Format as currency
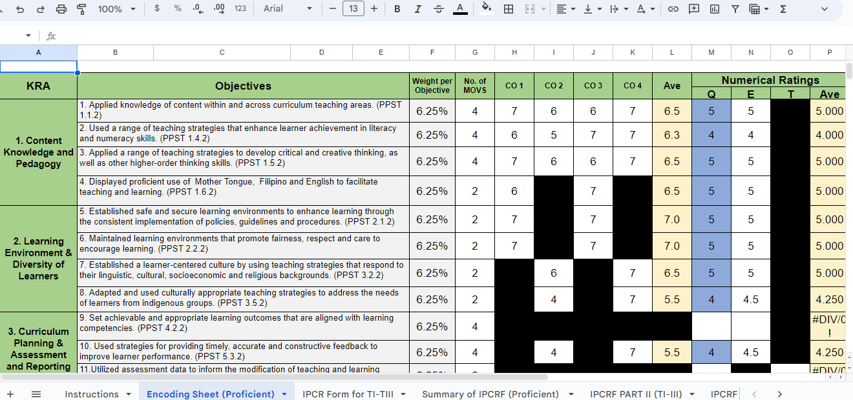The image size is (853, 400). pos(157,8)
